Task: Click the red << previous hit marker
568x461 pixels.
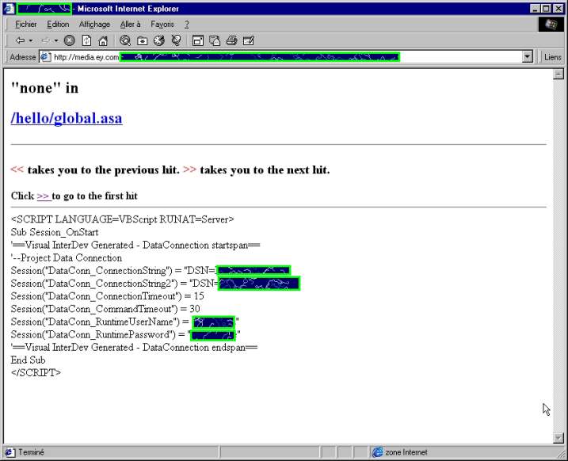Action: tap(17, 170)
